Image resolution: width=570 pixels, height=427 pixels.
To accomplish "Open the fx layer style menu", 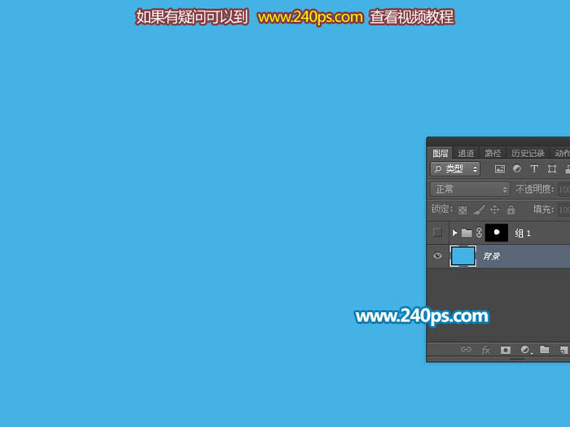I will pyautogui.click(x=485, y=350).
